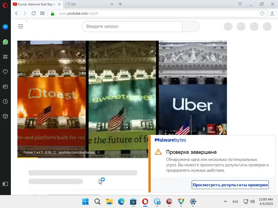This screenshot has width=278, height=208.
Task: Close the Kumar Alemine Ezel tab
Action: pos(59,4)
